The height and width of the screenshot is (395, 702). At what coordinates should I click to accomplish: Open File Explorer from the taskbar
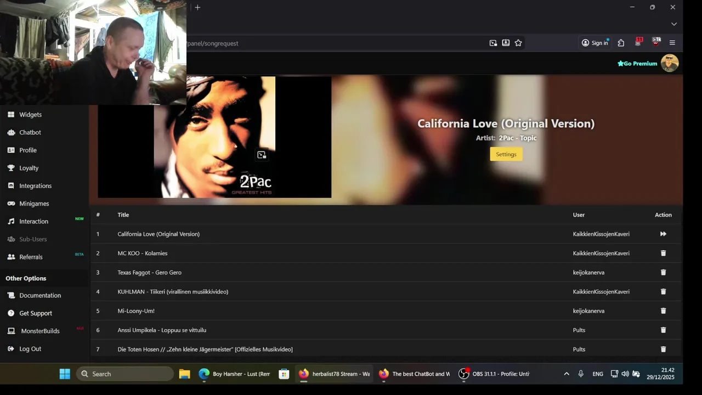184,374
